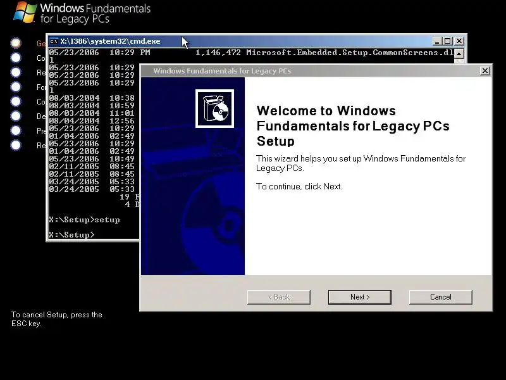Click the Cancel button in the wizard

tap(440, 297)
